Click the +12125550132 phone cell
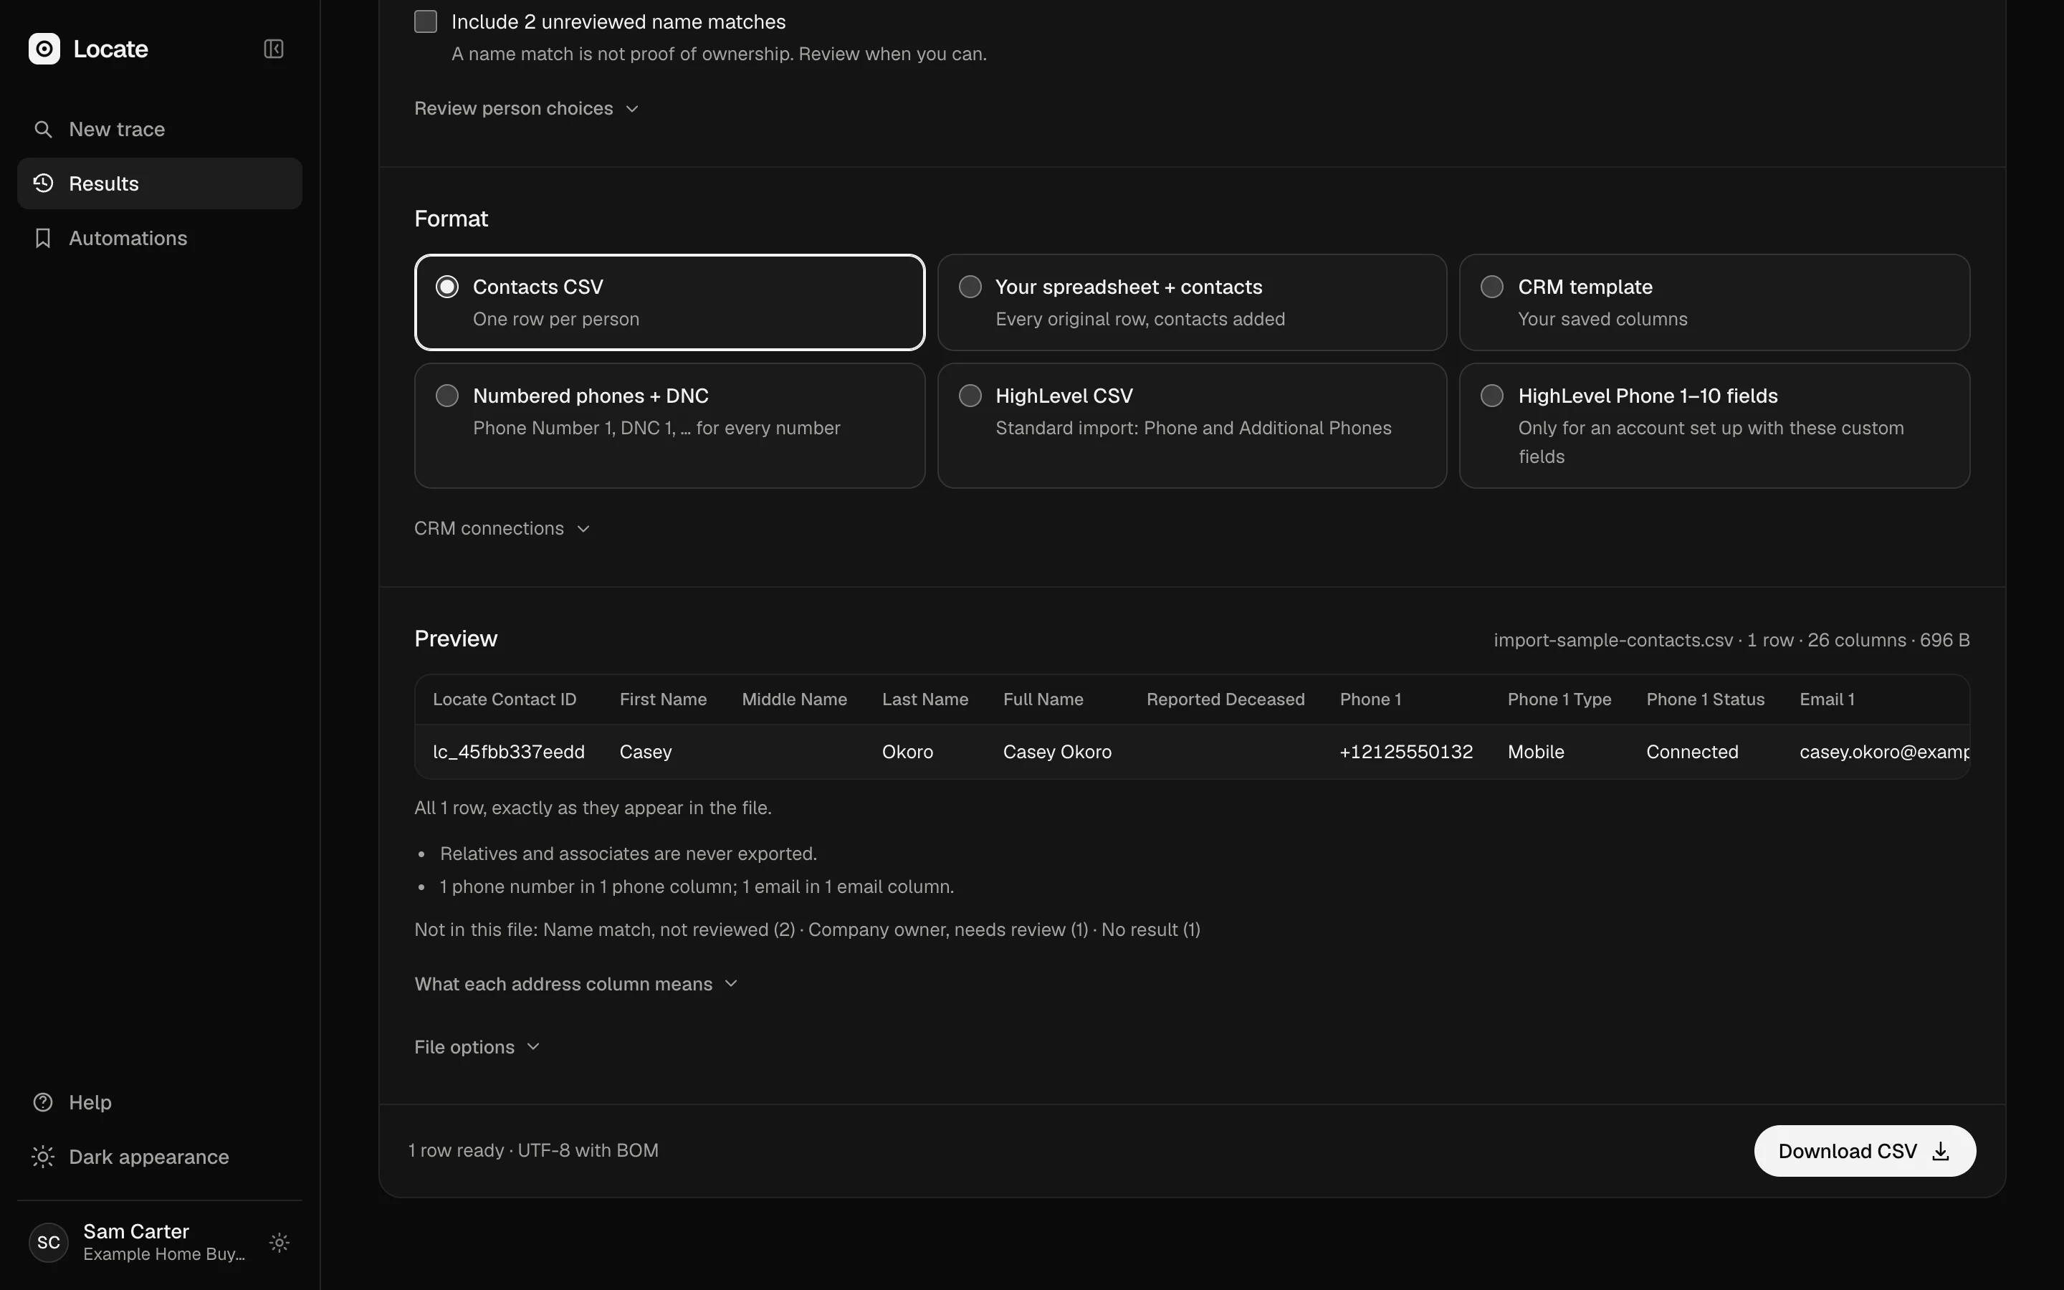Image resolution: width=2064 pixels, height=1290 pixels. pos(1405,752)
